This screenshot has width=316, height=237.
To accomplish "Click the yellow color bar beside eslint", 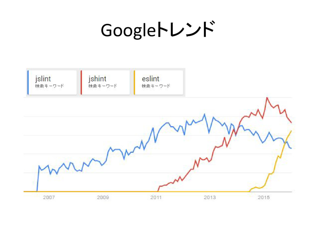I will coord(135,82).
